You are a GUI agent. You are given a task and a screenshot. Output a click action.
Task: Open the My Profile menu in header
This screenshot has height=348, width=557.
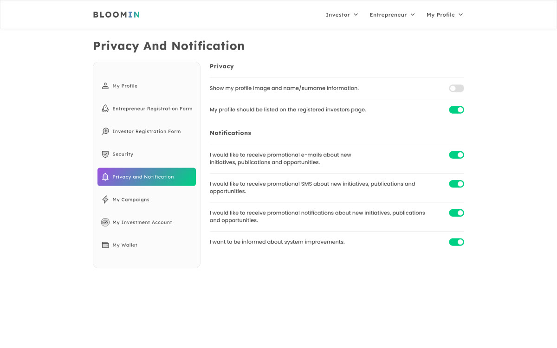(445, 15)
